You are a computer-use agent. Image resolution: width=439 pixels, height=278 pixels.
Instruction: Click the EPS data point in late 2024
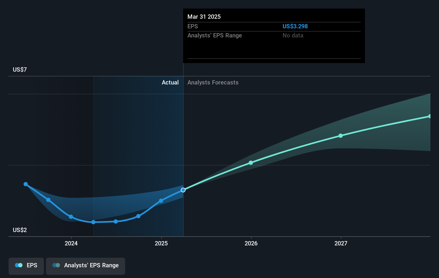138,216
